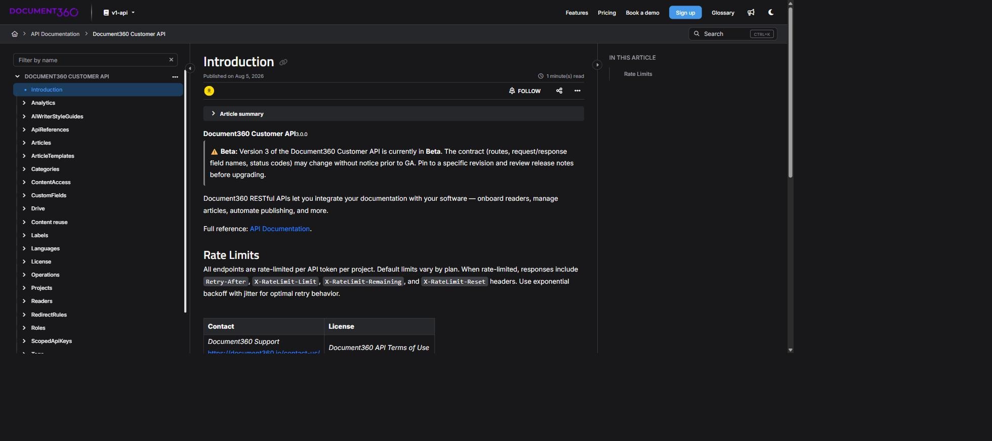This screenshot has height=441, width=992.
Task: Click the yellow contributor avatar
Action: click(209, 91)
